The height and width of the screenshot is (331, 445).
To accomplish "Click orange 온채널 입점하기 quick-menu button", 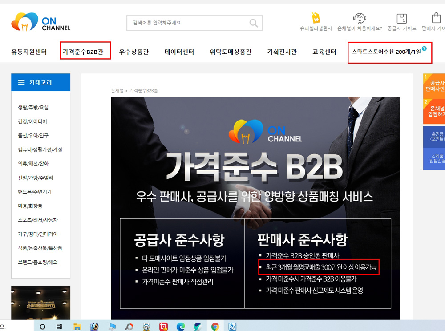I will (434, 112).
